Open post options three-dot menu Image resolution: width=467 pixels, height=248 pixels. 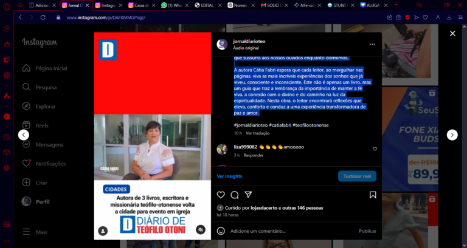point(372,44)
